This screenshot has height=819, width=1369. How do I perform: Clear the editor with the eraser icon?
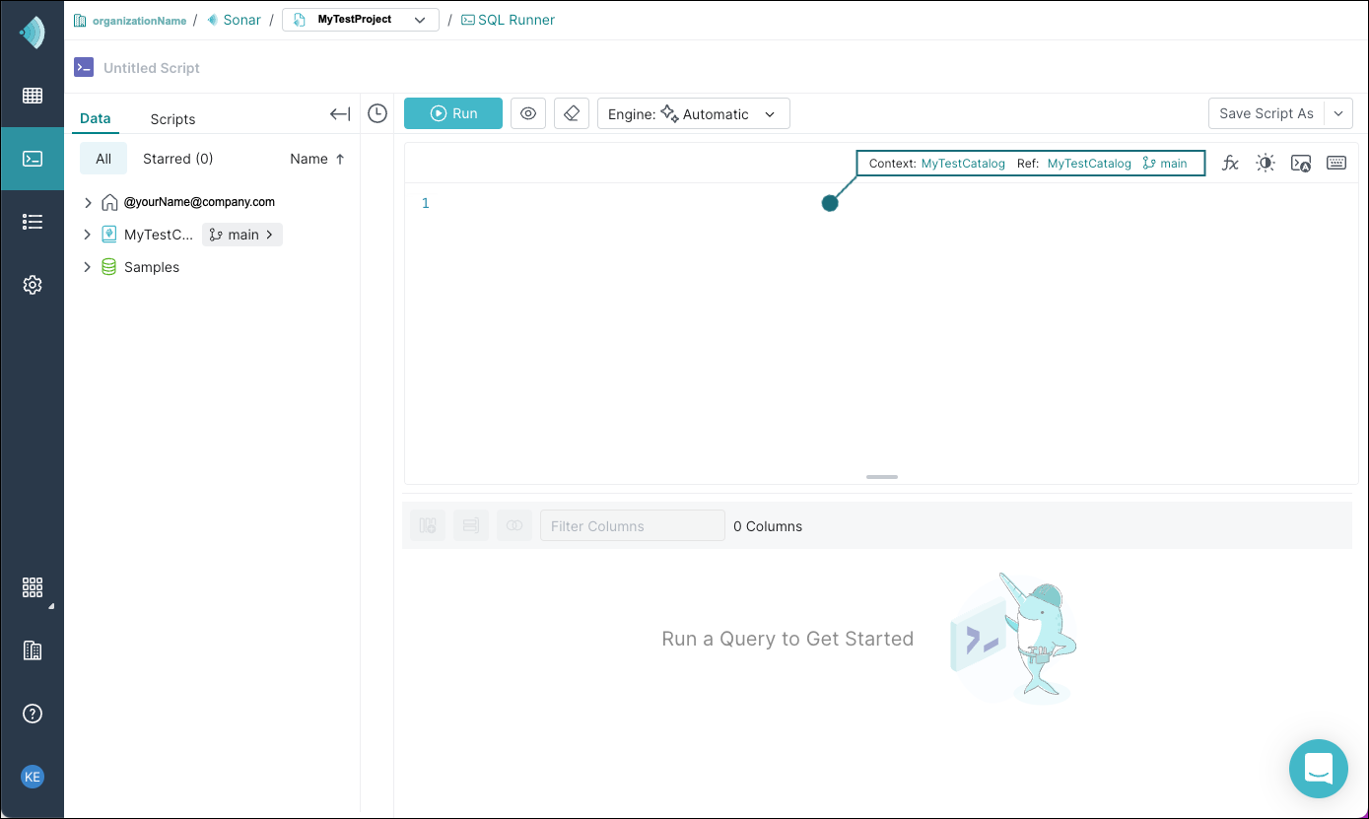click(572, 112)
